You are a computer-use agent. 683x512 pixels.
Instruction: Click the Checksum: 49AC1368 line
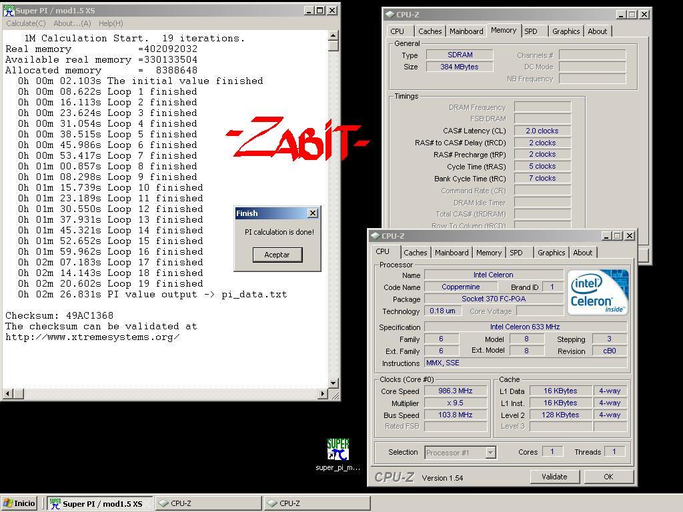(59, 315)
